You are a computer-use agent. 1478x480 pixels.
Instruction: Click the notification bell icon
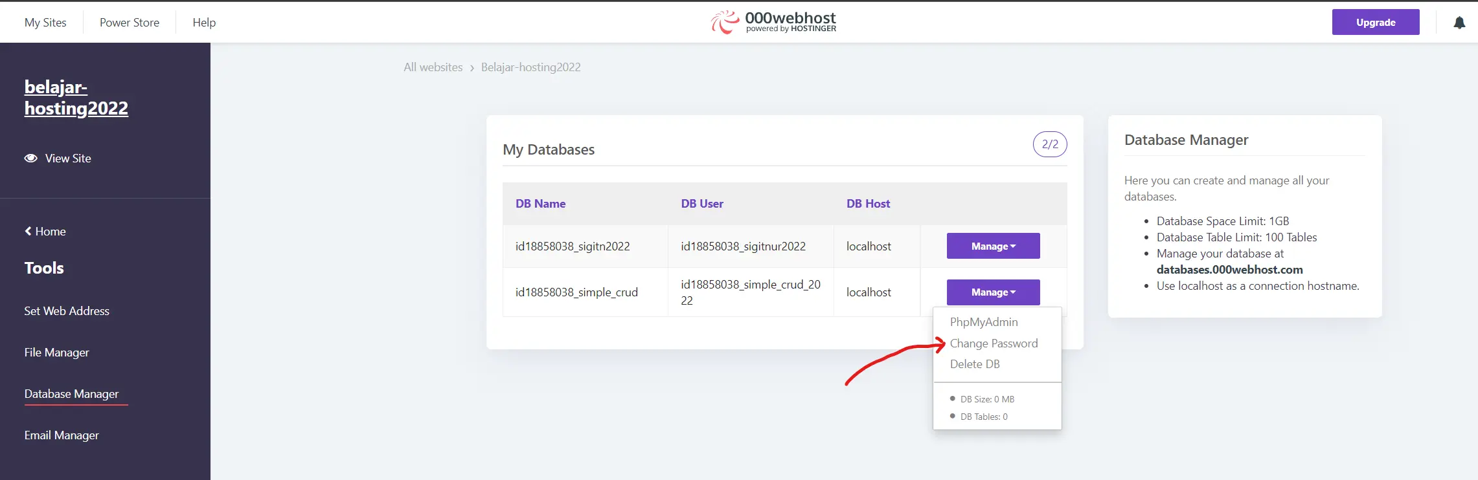(x=1459, y=23)
